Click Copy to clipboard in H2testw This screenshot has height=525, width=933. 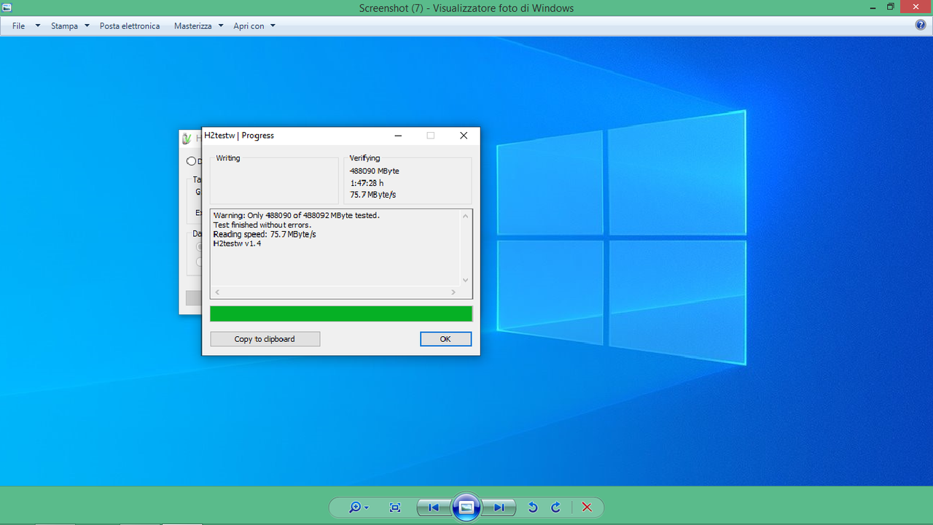tap(265, 339)
